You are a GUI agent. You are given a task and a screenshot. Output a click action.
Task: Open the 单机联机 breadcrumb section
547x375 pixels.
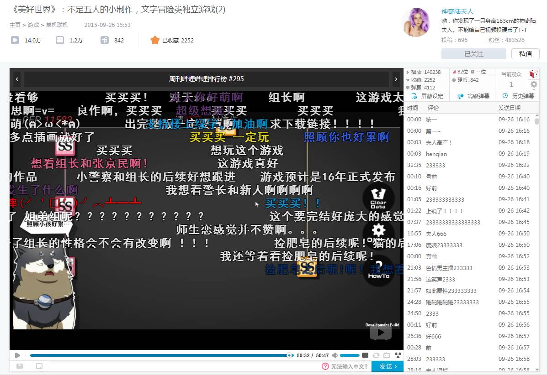57,25
